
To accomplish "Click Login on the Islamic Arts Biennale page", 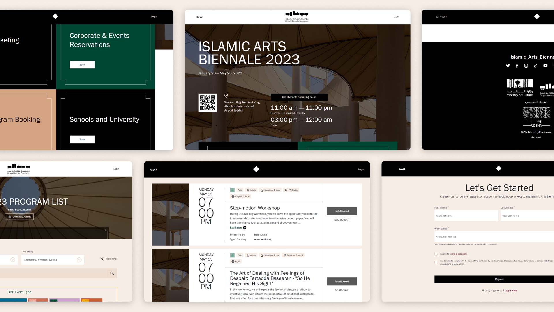I will tap(396, 17).
